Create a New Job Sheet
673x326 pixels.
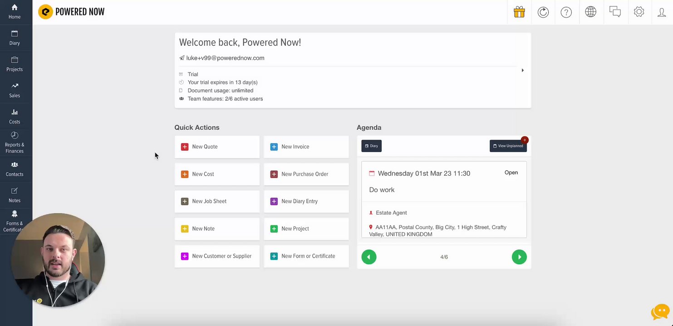(217, 201)
